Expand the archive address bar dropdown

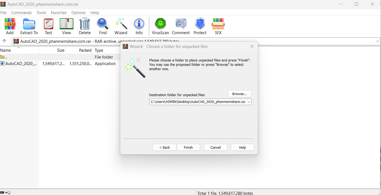(x=378, y=41)
